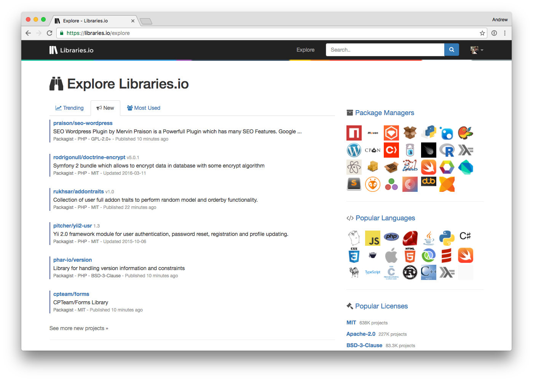Open the Scala red stripes icon
This screenshot has width=533, height=381.
[x=447, y=255]
